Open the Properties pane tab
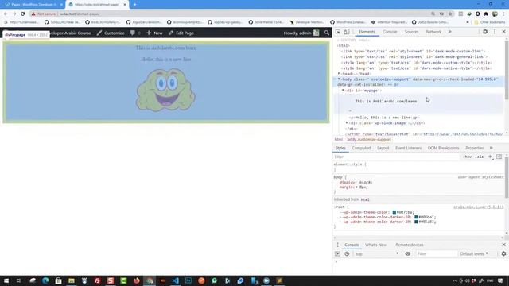The height and width of the screenshot is (286, 509). 474,148
